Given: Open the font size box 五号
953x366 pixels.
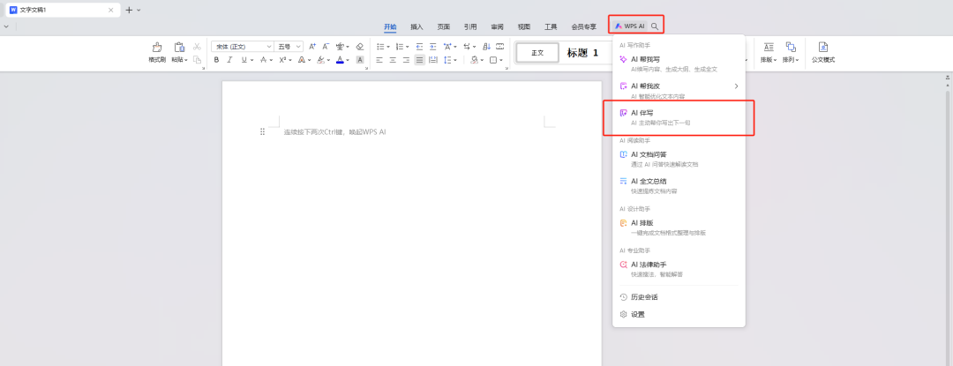Looking at the screenshot, I should click(x=289, y=46).
